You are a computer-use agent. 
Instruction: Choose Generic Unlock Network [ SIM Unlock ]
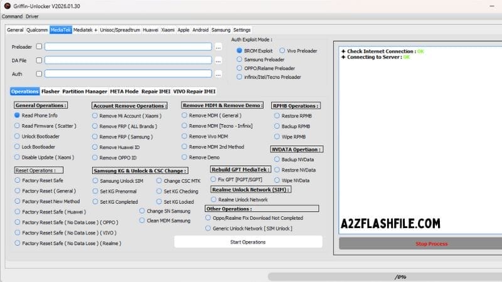248,229
